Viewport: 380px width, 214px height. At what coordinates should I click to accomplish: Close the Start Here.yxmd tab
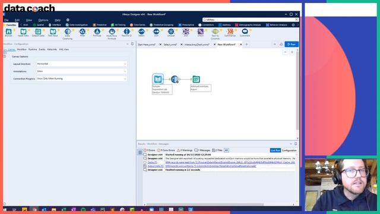coord(160,45)
